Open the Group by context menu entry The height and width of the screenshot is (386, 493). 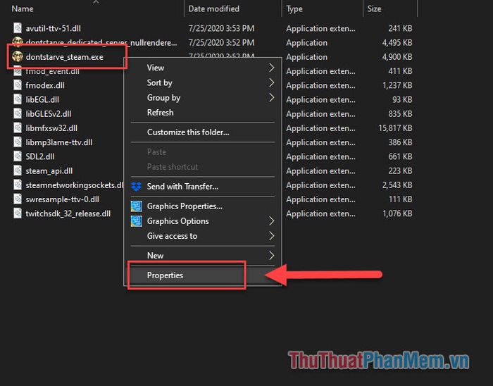(203, 97)
